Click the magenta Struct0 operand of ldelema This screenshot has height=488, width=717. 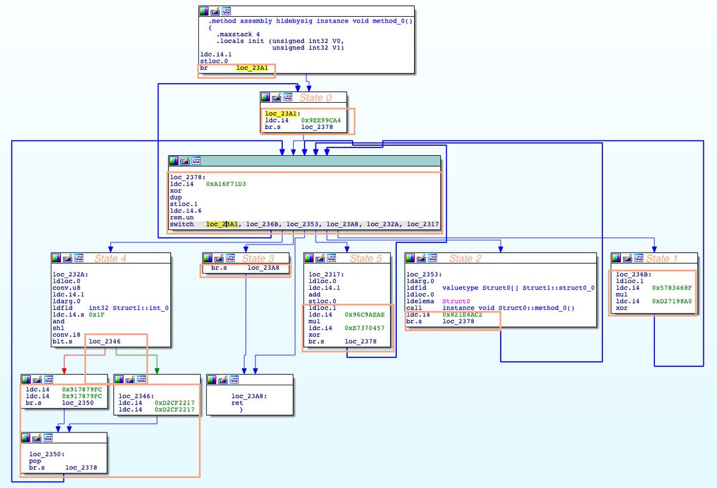point(456,301)
